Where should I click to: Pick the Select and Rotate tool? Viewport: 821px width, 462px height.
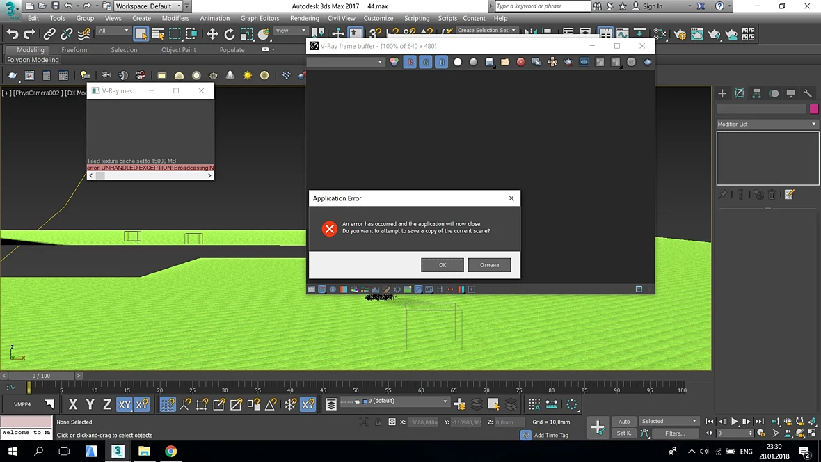pos(230,34)
